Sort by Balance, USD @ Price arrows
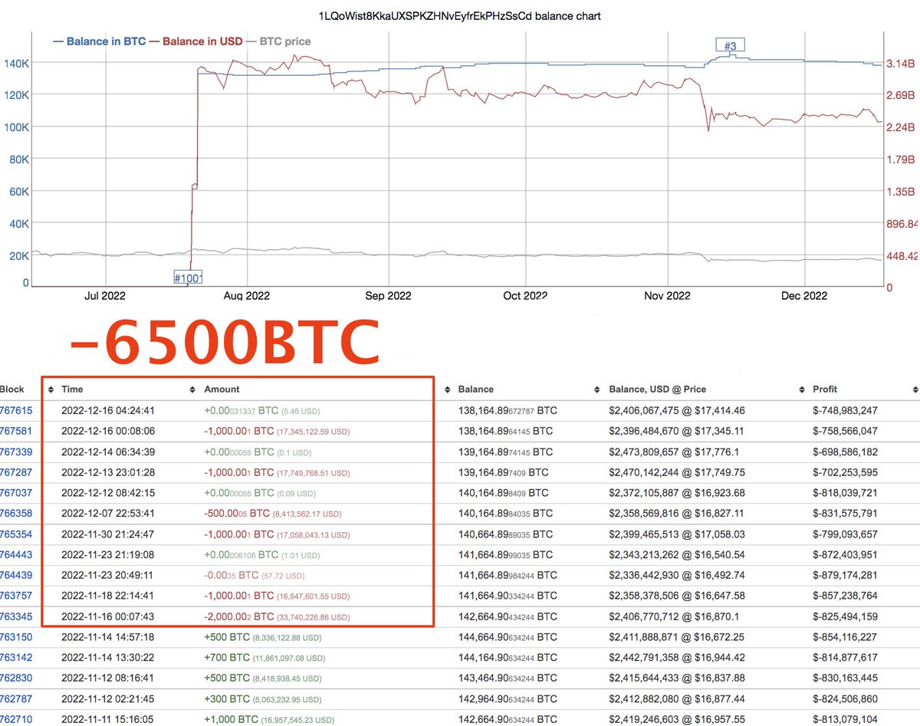Viewport: 920px width, 726px height. point(802,389)
